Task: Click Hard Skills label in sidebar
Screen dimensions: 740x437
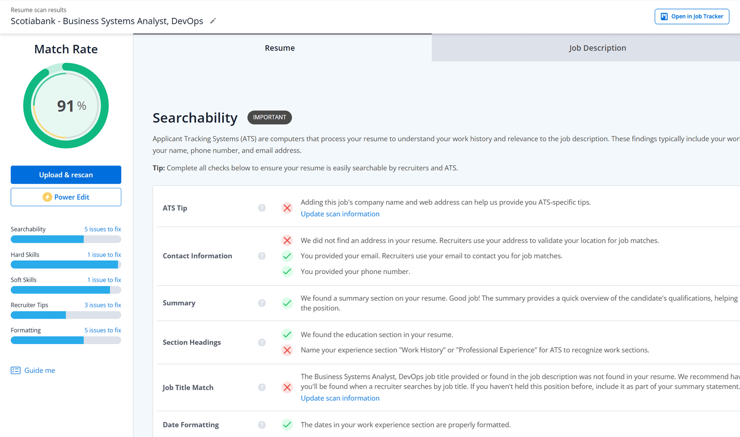Action: (25, 255)
